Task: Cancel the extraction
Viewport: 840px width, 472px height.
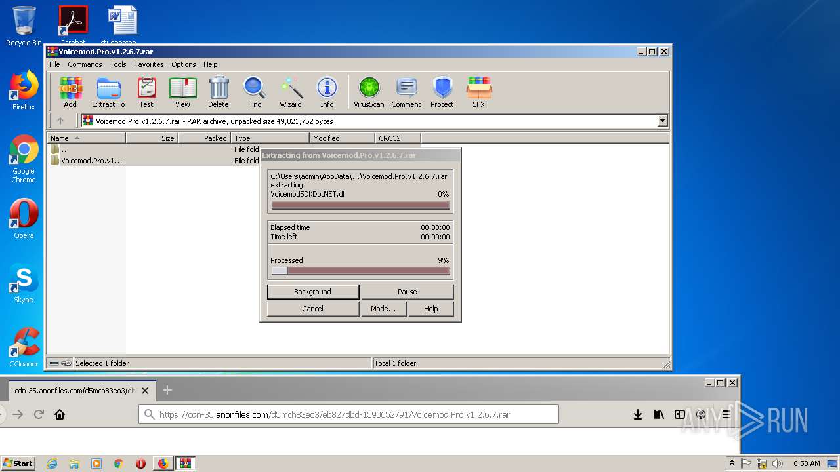Action: pos(312,309)
